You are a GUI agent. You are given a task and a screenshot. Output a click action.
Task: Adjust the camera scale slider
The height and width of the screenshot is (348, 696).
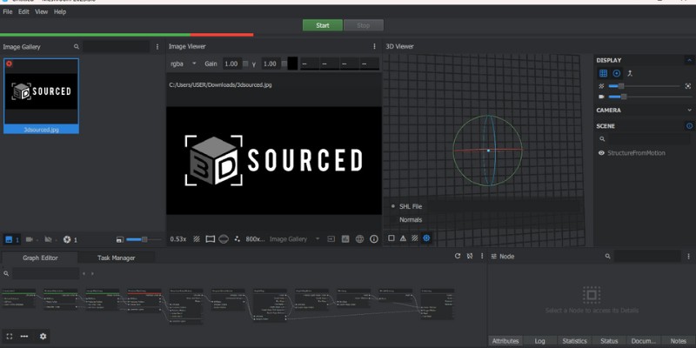650,97
